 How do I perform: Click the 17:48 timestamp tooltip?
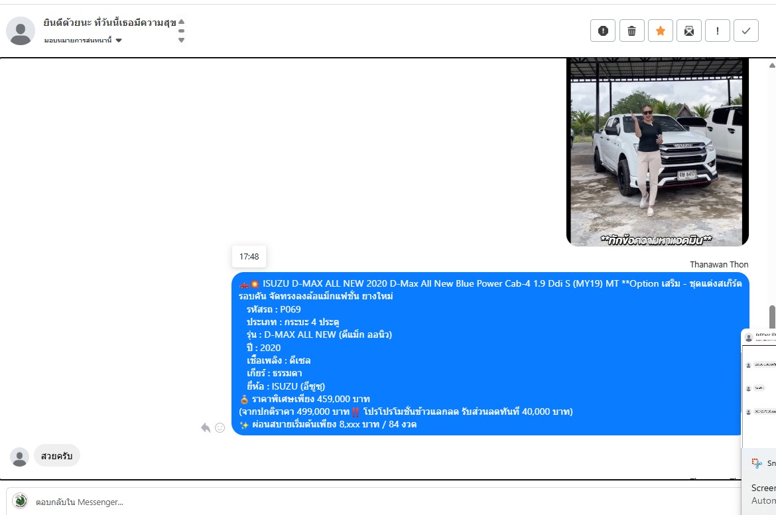249,257
